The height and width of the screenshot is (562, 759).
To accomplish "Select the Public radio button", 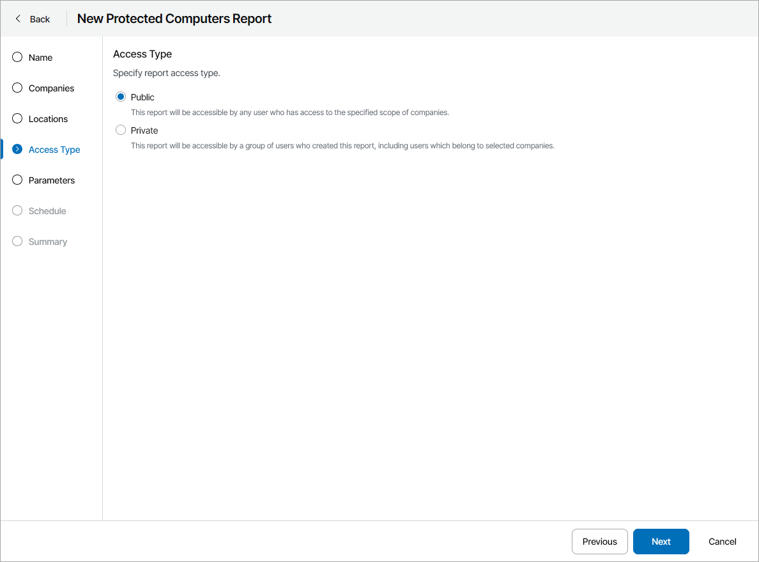I will tap(121, 97).
